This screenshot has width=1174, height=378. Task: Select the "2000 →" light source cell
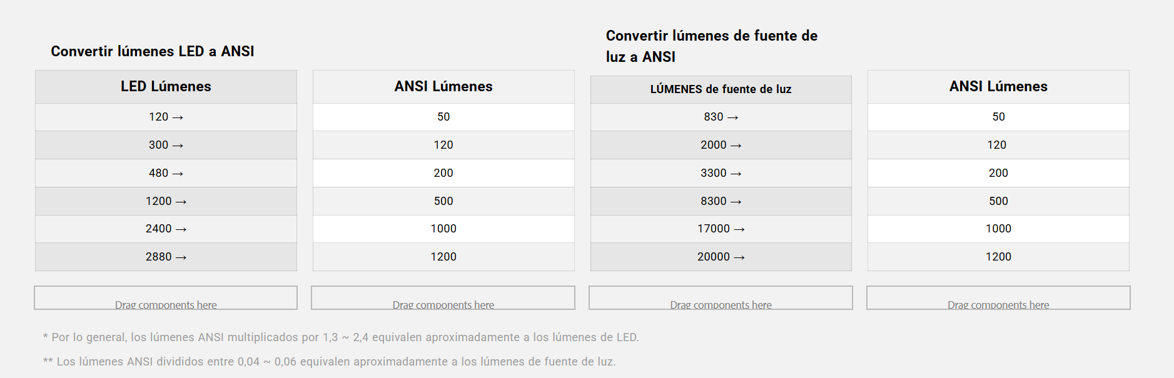(x=721, y=145)
